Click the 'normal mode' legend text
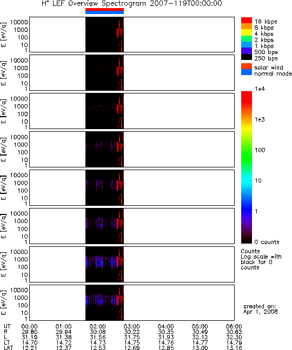The width and height of the screenshot is (292, 350). tap(273, 73)
